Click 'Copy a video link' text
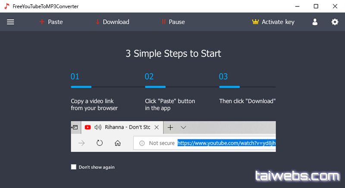Screen dimensions: 345x188 (92, 101)
